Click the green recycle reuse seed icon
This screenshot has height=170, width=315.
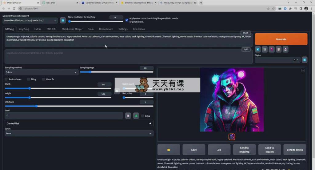(x=136, y=116)
